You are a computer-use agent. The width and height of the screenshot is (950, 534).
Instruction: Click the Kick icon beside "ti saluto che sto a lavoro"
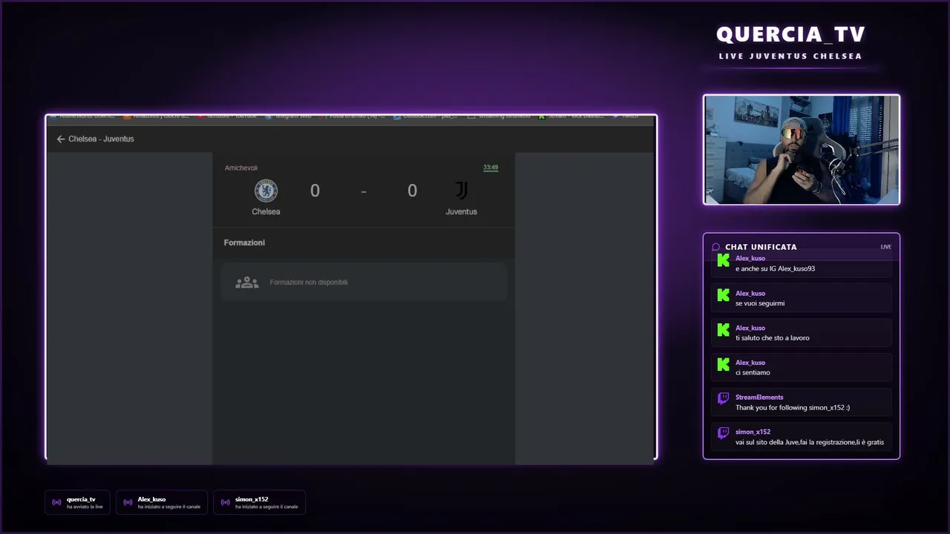(x=724, y=330)
